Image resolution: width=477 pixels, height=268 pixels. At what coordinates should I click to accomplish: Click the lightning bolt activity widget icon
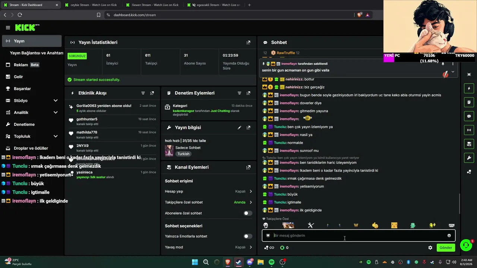pyautogui.click(x=469, y=89)
